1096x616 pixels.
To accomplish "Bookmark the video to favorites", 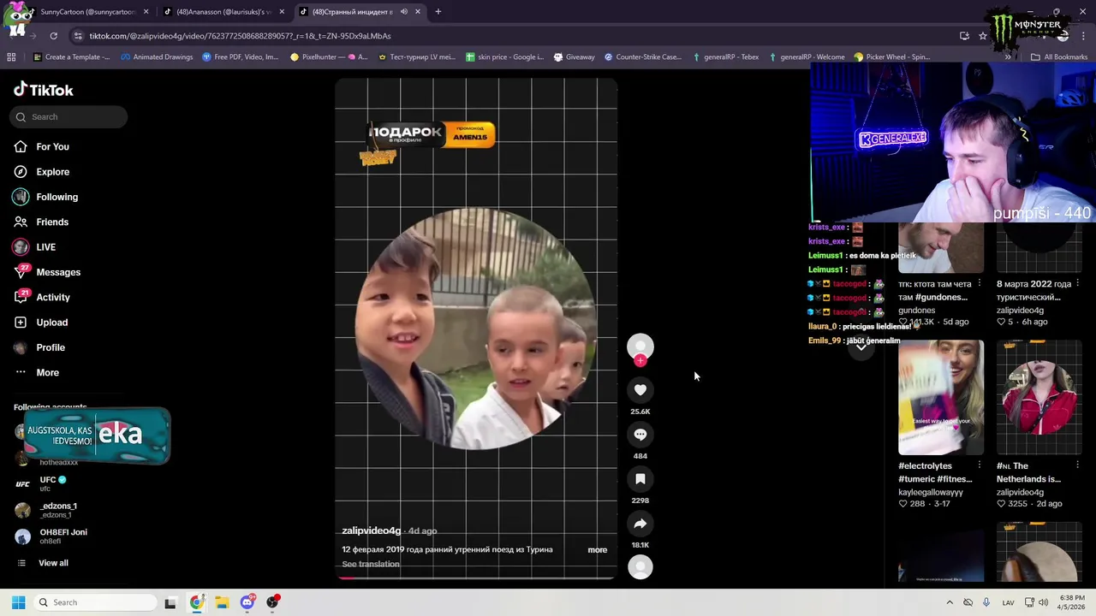I will [640, 479].
